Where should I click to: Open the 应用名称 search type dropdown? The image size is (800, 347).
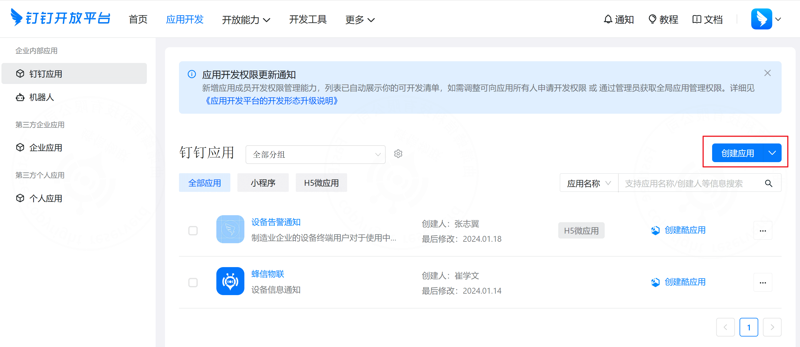pyautogui.click(x=589, y=183)
